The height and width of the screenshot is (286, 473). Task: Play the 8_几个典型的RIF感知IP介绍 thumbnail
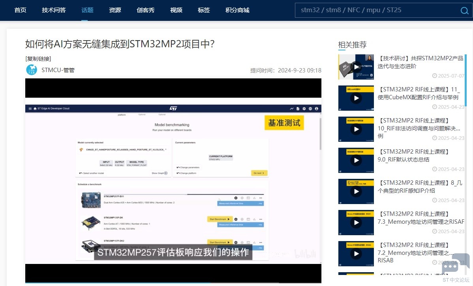(356, 191)
